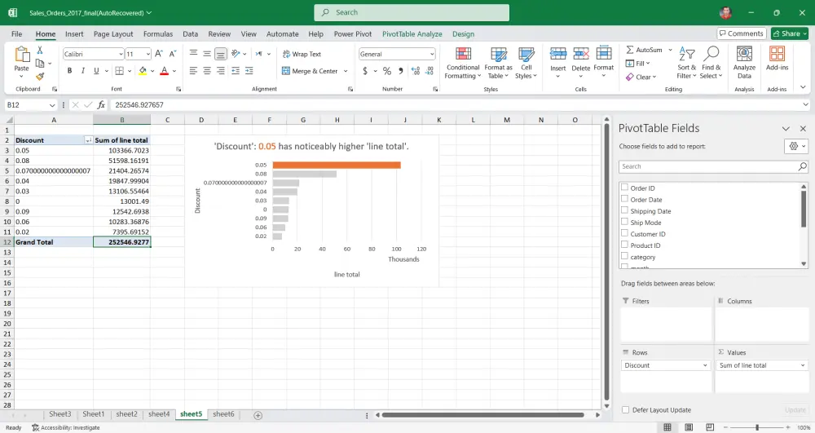
Task: Apply Underline formatting
Action: 96,71
